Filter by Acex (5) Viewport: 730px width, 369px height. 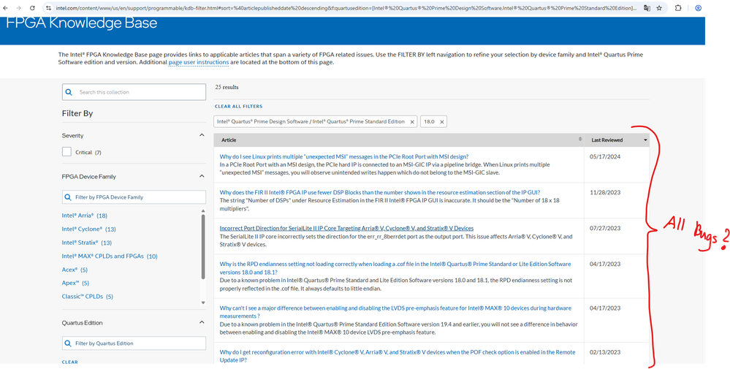pos(75,270)
